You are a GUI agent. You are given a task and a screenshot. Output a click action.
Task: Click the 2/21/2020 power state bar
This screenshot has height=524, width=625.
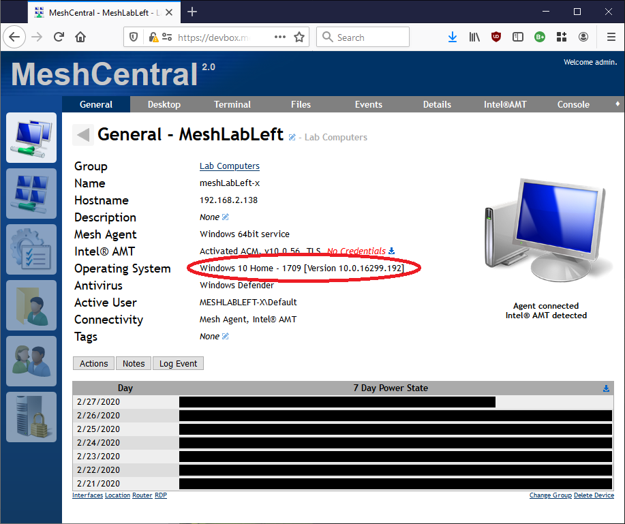[x=396, y=483]
